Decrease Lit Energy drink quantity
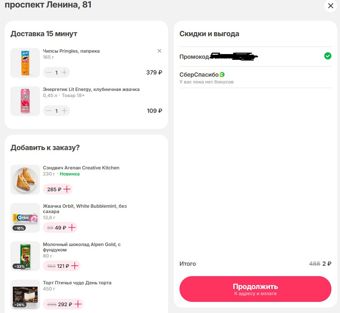This screenshot has width=340, height=313. click(x=48, y=111)
